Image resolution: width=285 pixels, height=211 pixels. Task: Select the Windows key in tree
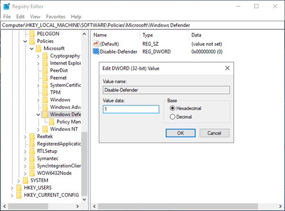click(x=60, y=100)
